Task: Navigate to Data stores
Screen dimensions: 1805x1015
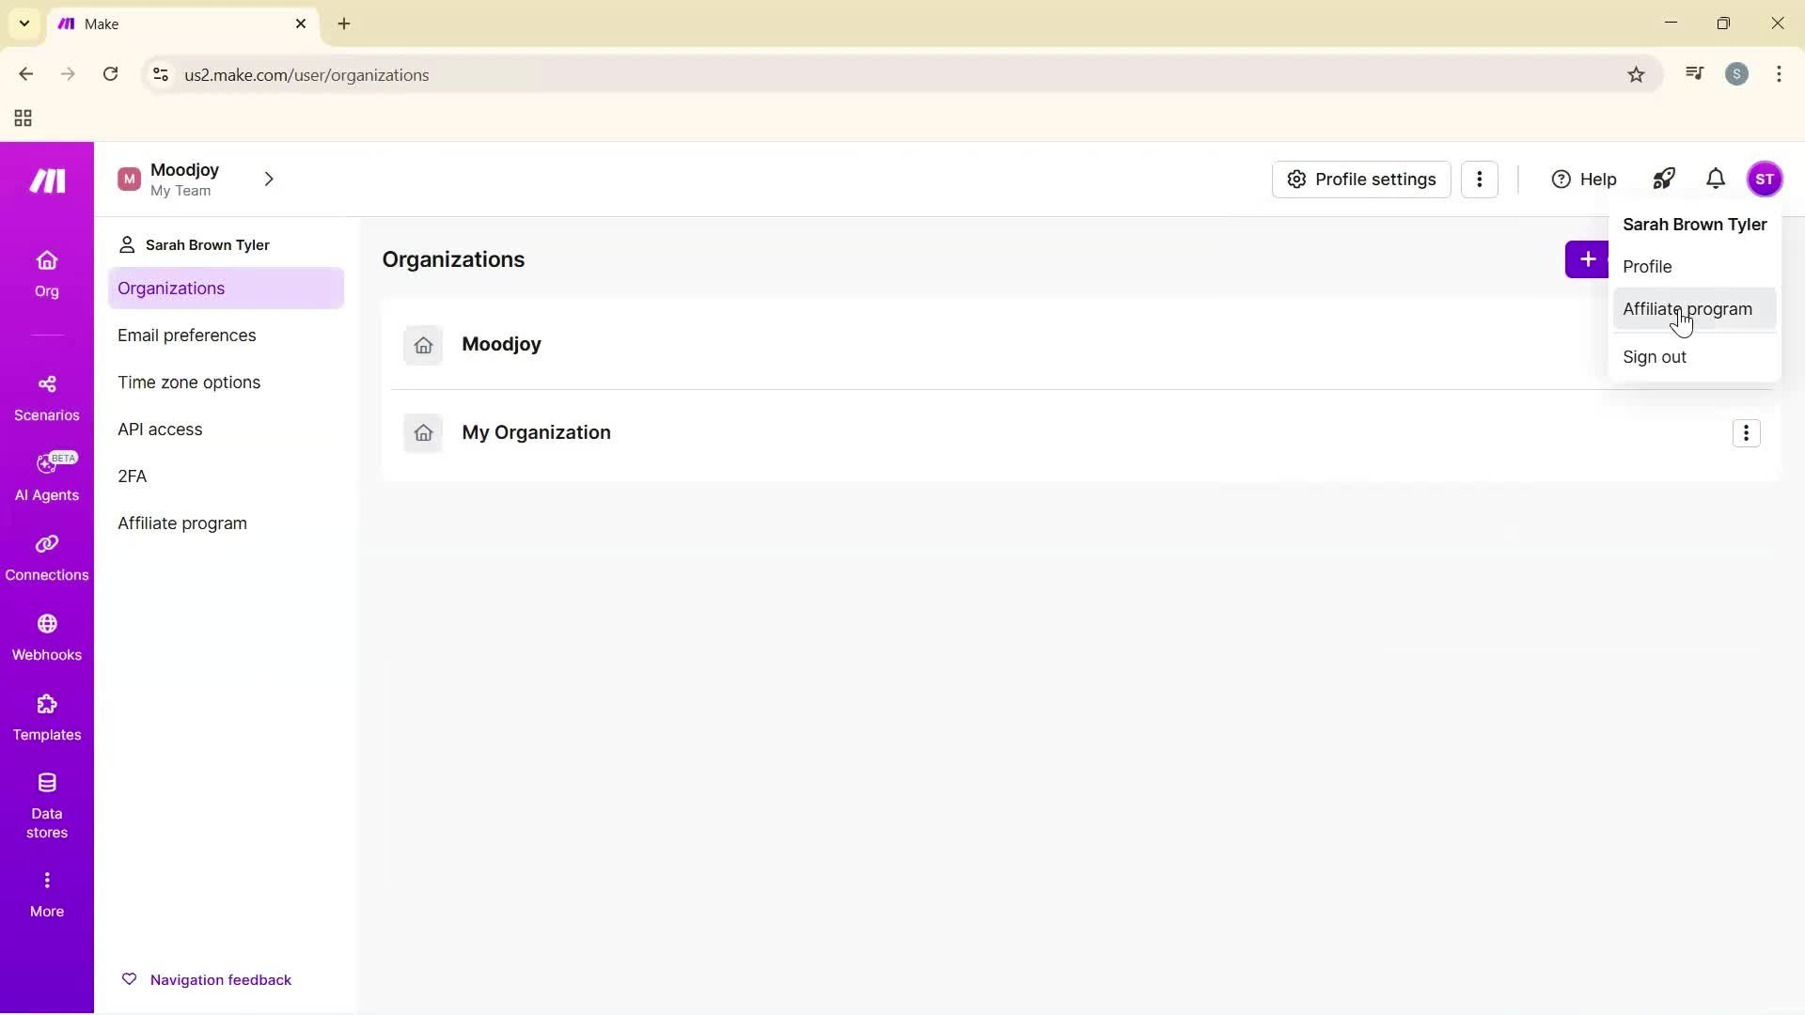Action: point(47,804)
